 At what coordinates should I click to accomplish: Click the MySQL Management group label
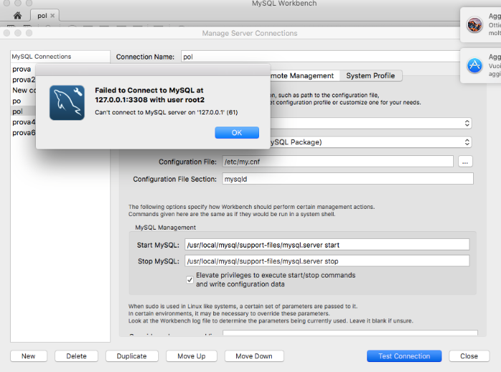[x=165, y=227]
